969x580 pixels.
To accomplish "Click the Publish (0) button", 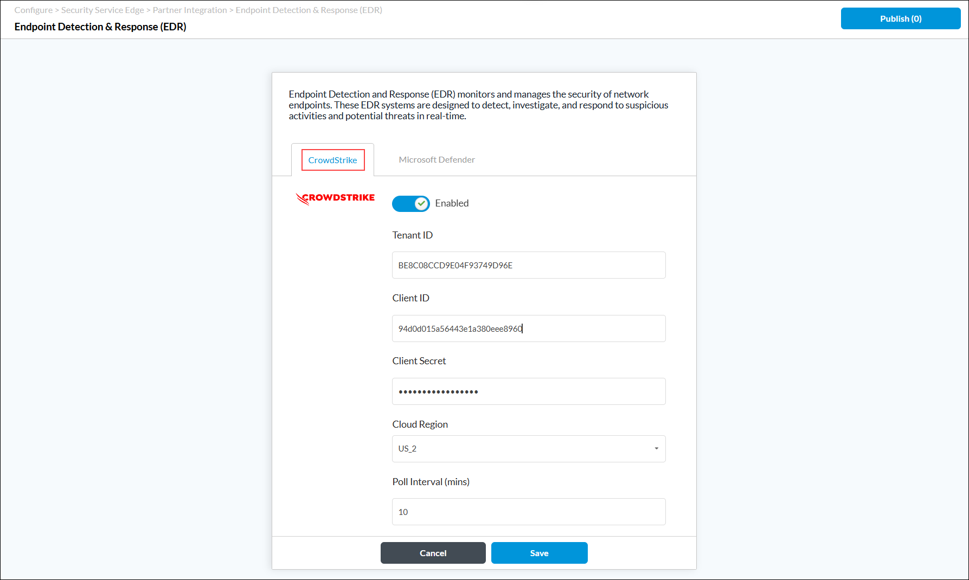I will [x=900, y=18].
